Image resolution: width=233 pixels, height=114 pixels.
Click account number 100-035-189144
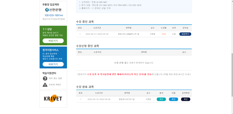[54, 15]
